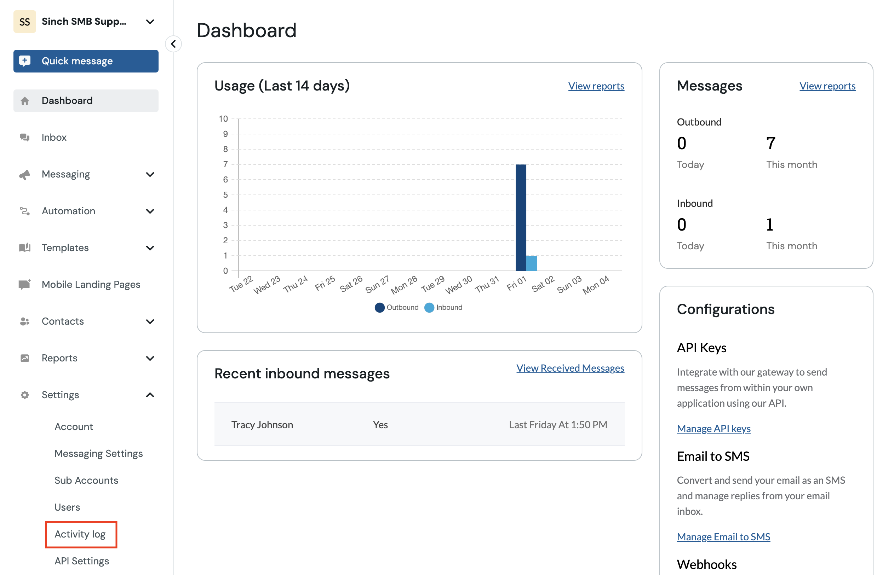Open the account switcher chevron

point(150,22)
